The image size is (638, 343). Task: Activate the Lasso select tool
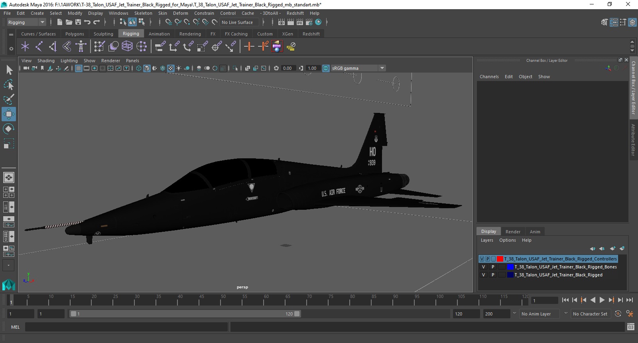coord(9,85)
